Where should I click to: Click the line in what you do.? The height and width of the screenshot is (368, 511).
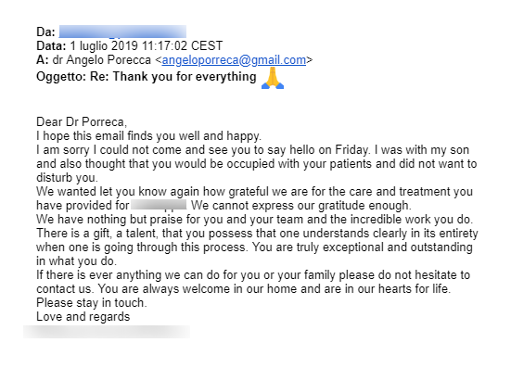coord(77,261)
